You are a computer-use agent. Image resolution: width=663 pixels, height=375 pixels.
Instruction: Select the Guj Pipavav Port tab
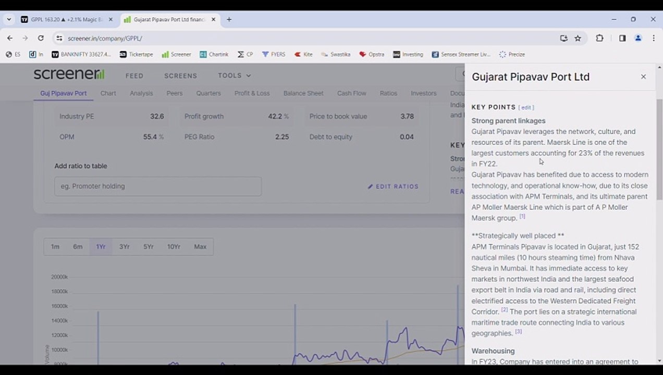point(63,93)
